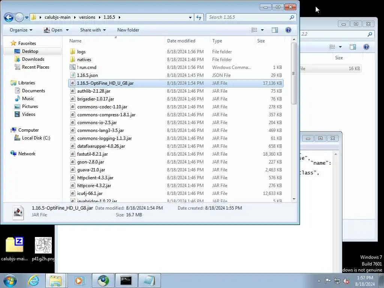This screenshot has height=288, width=384.
Task: Open the view options dropdown arrow
Action: (262, 30)
